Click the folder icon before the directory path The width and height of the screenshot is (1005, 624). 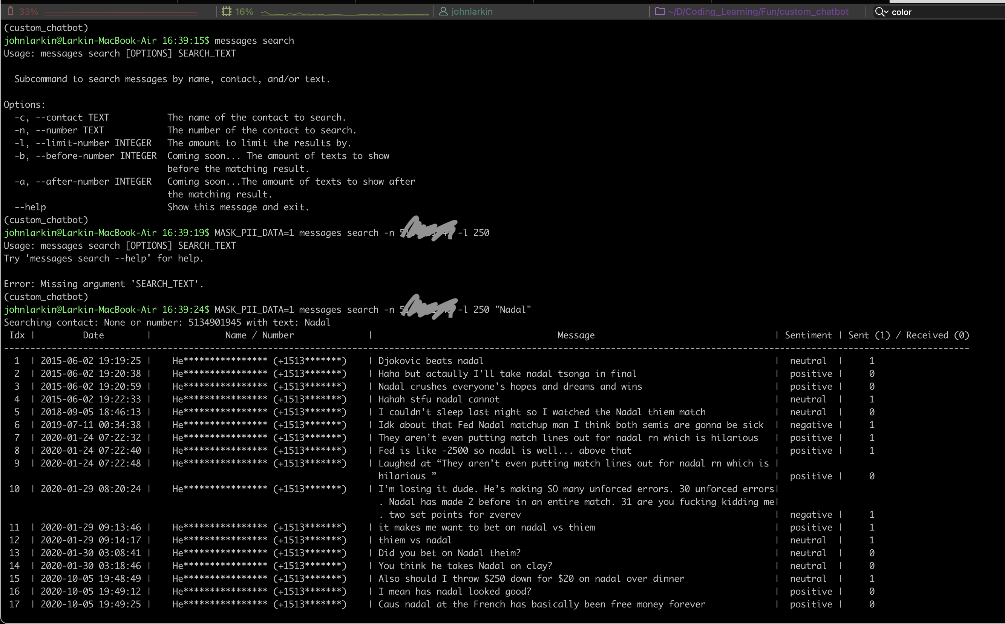[660, 11]
